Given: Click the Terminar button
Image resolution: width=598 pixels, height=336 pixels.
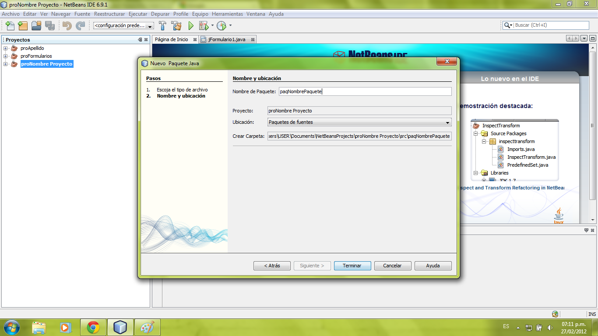Looking at the screenshot, I should 352,266.
